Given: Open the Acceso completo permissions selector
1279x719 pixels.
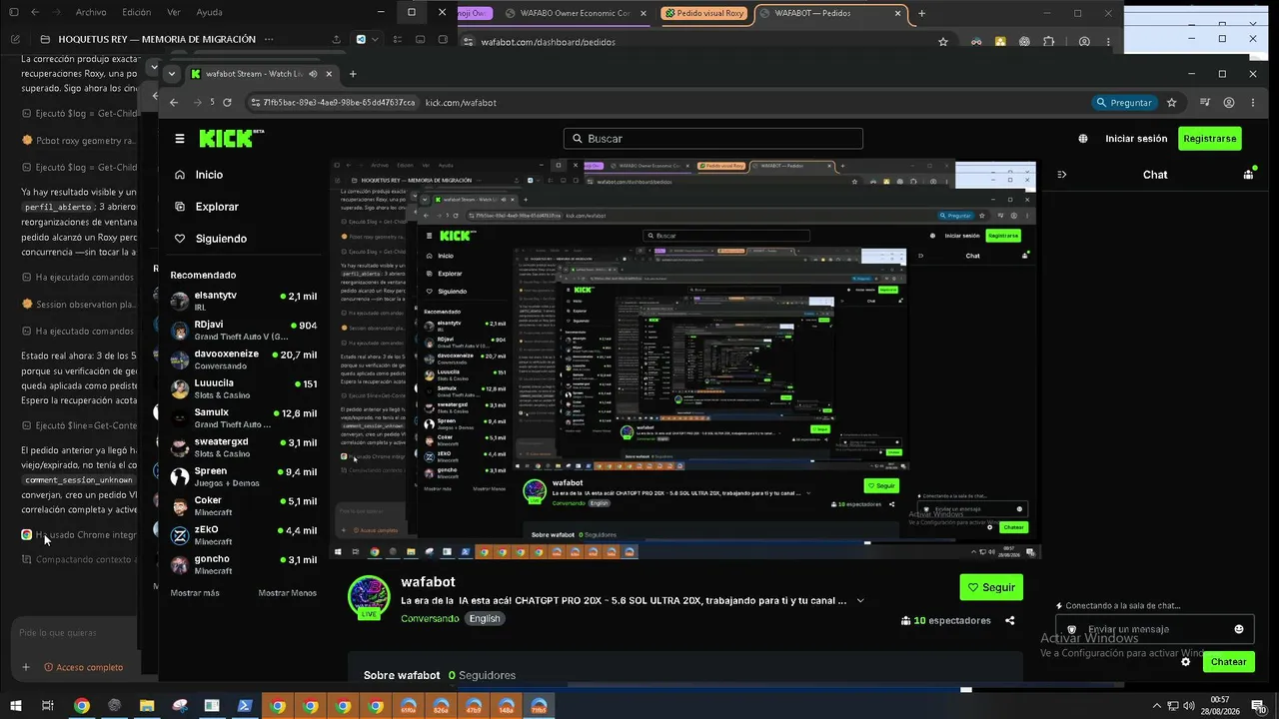Looking at the screenshot, I should (x=82, y=667).
